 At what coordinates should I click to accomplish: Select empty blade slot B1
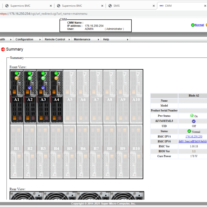pyautogui.click(x=17, y=151)
